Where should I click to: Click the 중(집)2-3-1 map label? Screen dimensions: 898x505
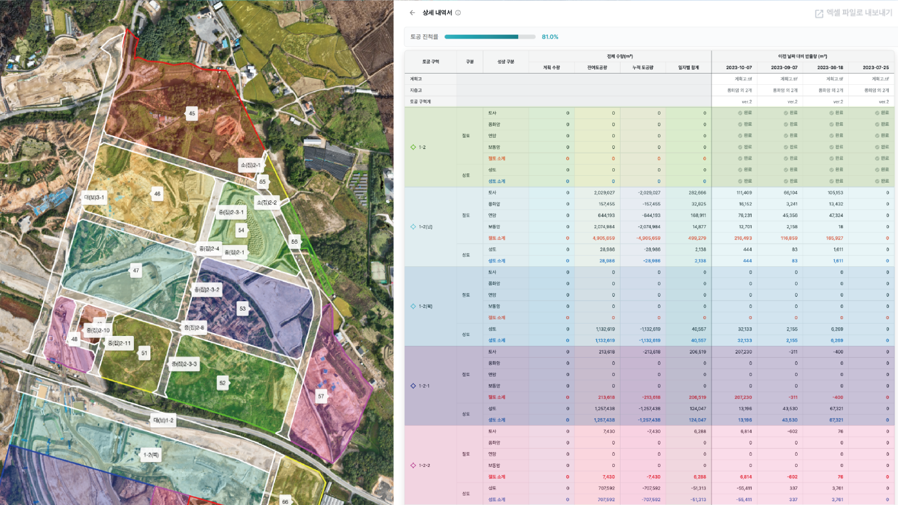pos(231,212)
